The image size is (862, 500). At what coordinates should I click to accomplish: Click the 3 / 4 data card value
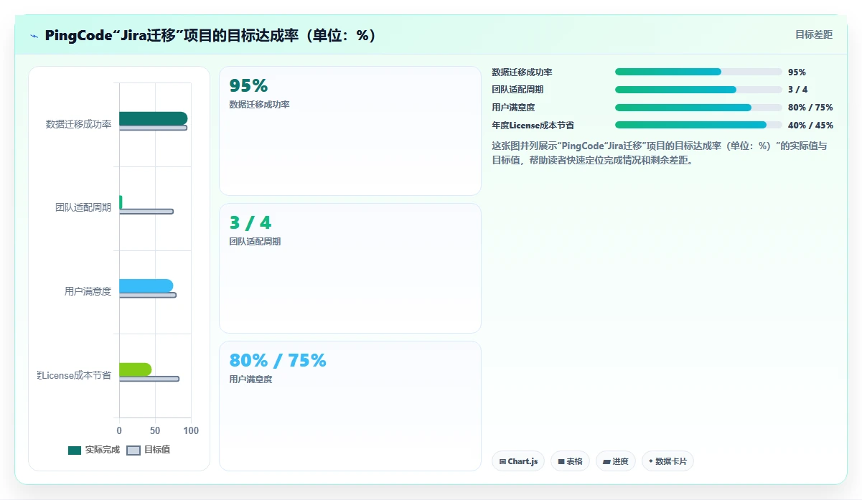pos(250,222)
